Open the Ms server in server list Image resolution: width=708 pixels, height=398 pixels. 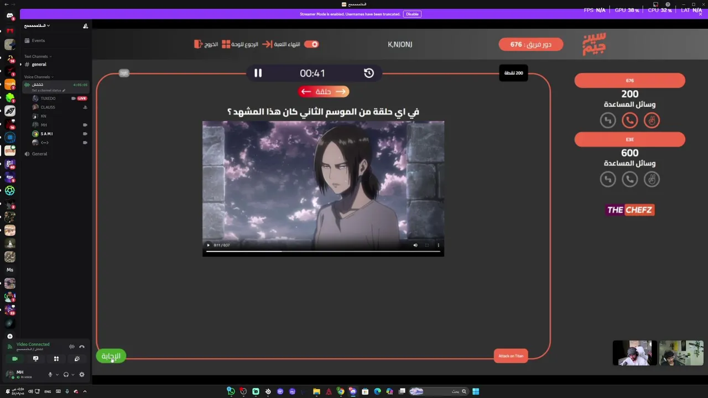tap(9, 270)
